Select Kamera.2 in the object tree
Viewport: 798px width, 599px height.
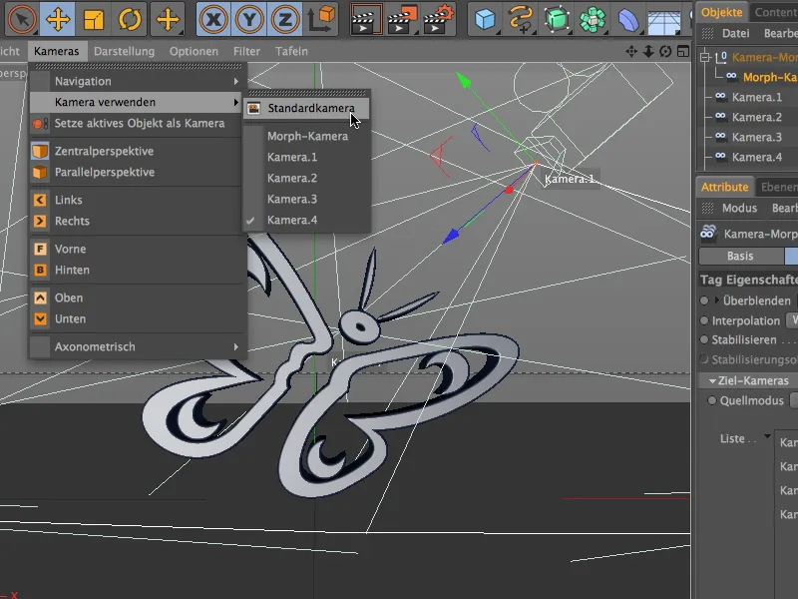[x=756, y=117]
